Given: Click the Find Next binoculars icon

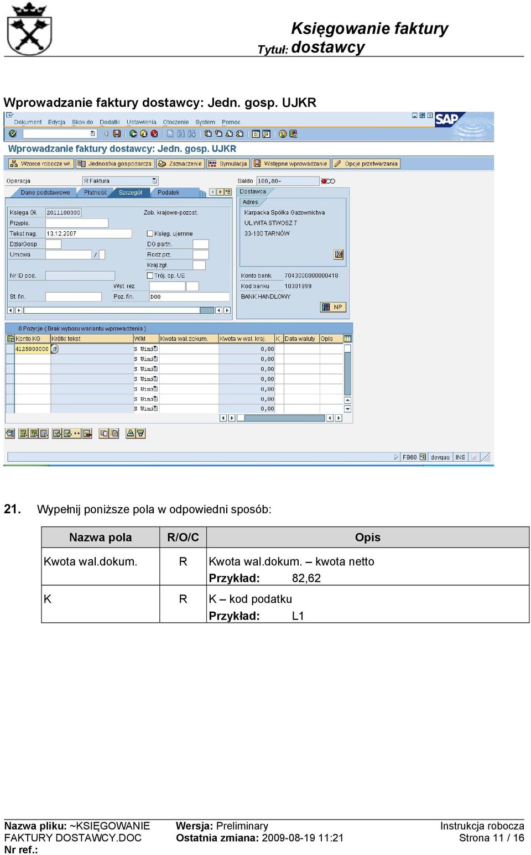Looking at the screenshot, I should 191,134.
